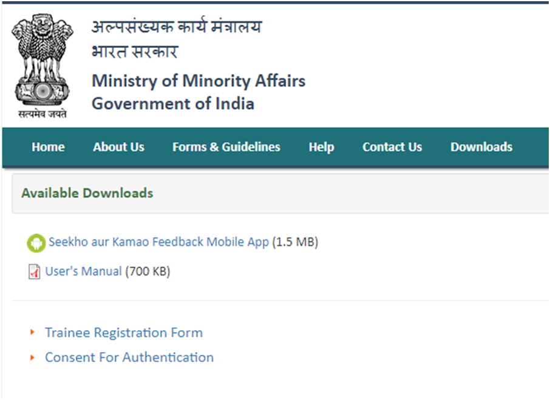Screen dimensions: 550x400
Task: Select the Downloads navigation item
Action: coord(481,147)
